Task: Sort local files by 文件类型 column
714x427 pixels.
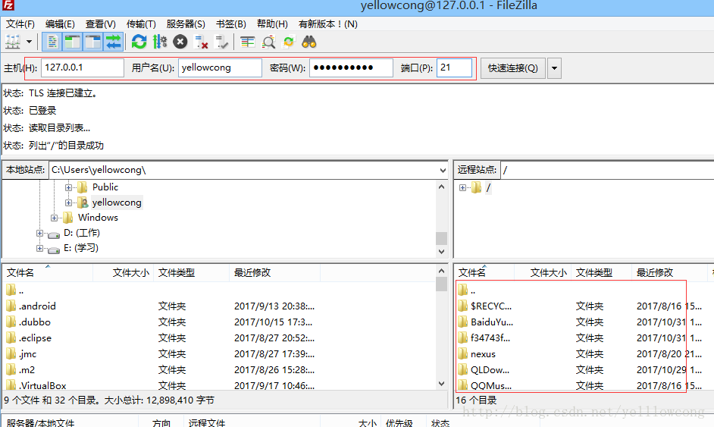Action: click(191, 272)
